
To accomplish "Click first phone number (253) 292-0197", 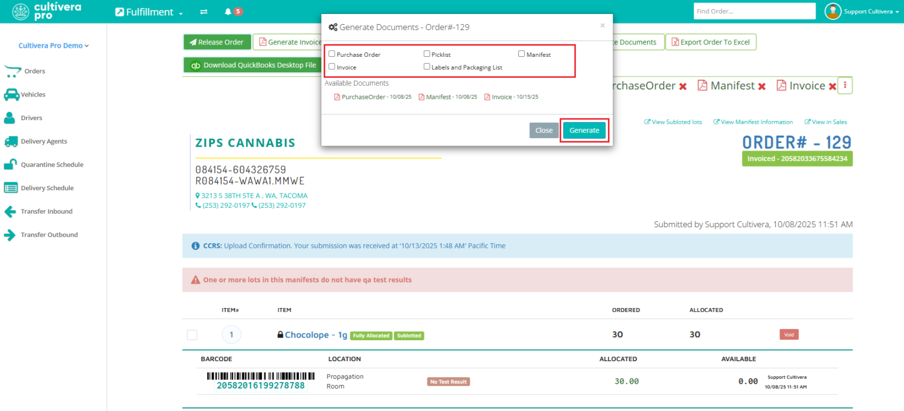I will tap(223, 205).
